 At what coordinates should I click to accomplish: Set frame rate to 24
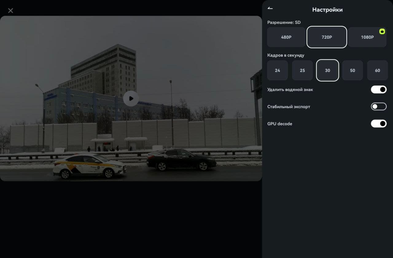click(x=278, y=70)
